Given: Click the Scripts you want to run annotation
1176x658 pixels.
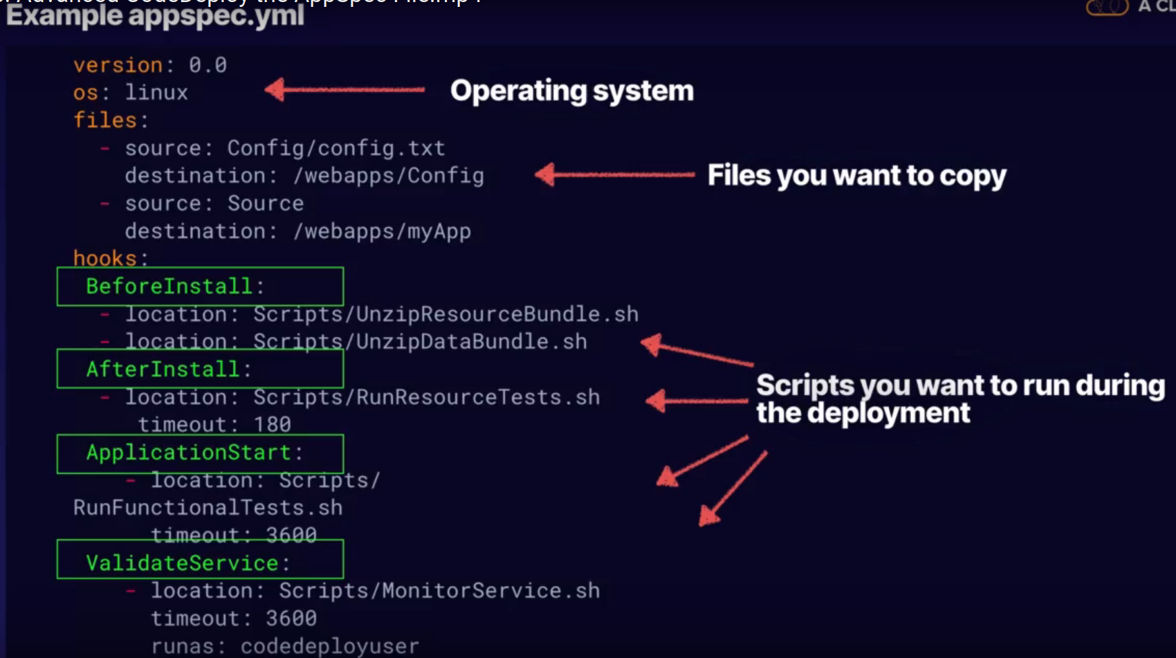Looking at the screenshot, I should pyautogui.click(x=959, y=399).
